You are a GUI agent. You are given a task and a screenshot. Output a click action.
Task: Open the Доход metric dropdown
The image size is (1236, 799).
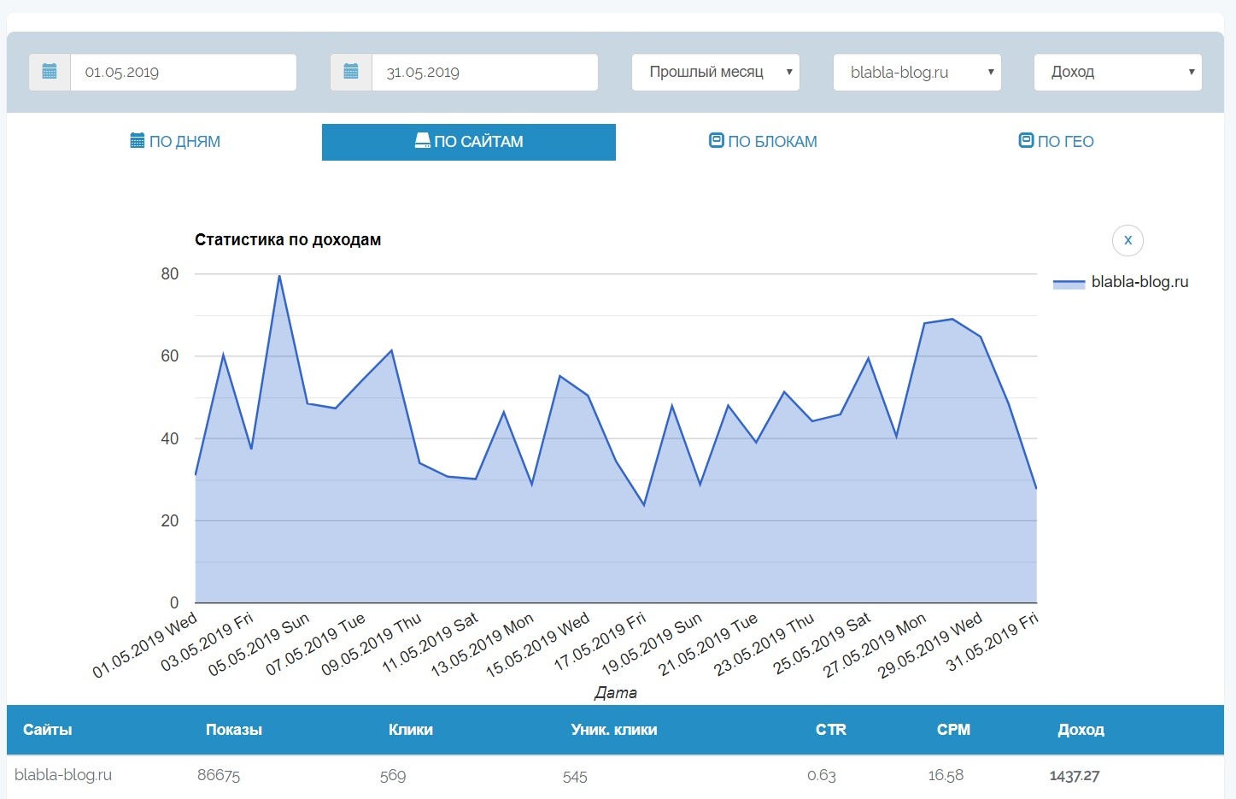[1117, 73]
